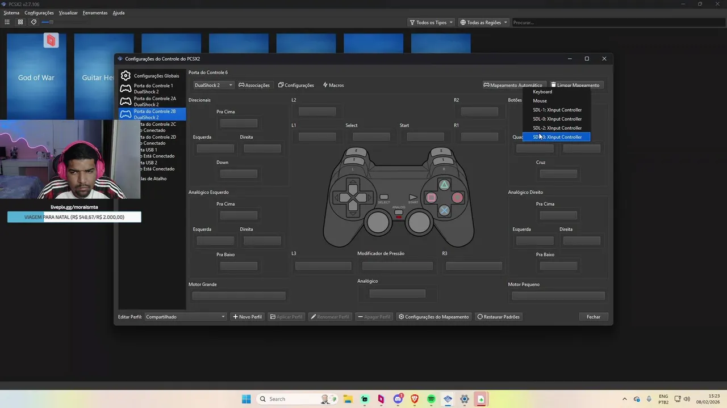Click the R2 binding box
Screen dimensions: 727x408
pos(479,112)
